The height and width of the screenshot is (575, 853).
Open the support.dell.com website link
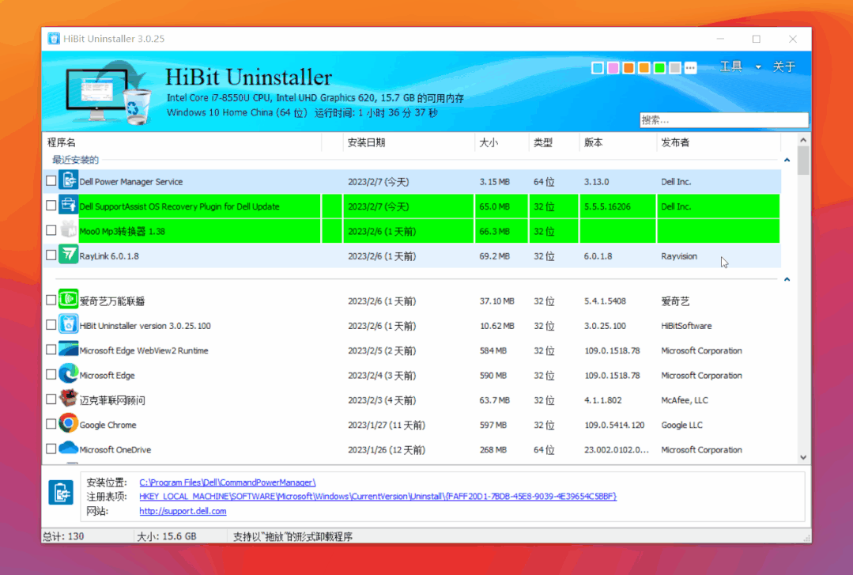183,511
